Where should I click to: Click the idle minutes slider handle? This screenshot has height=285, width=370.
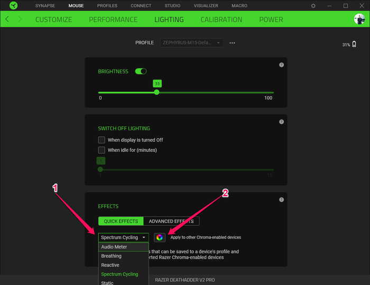pyautogui.click(x=100, y=169)
